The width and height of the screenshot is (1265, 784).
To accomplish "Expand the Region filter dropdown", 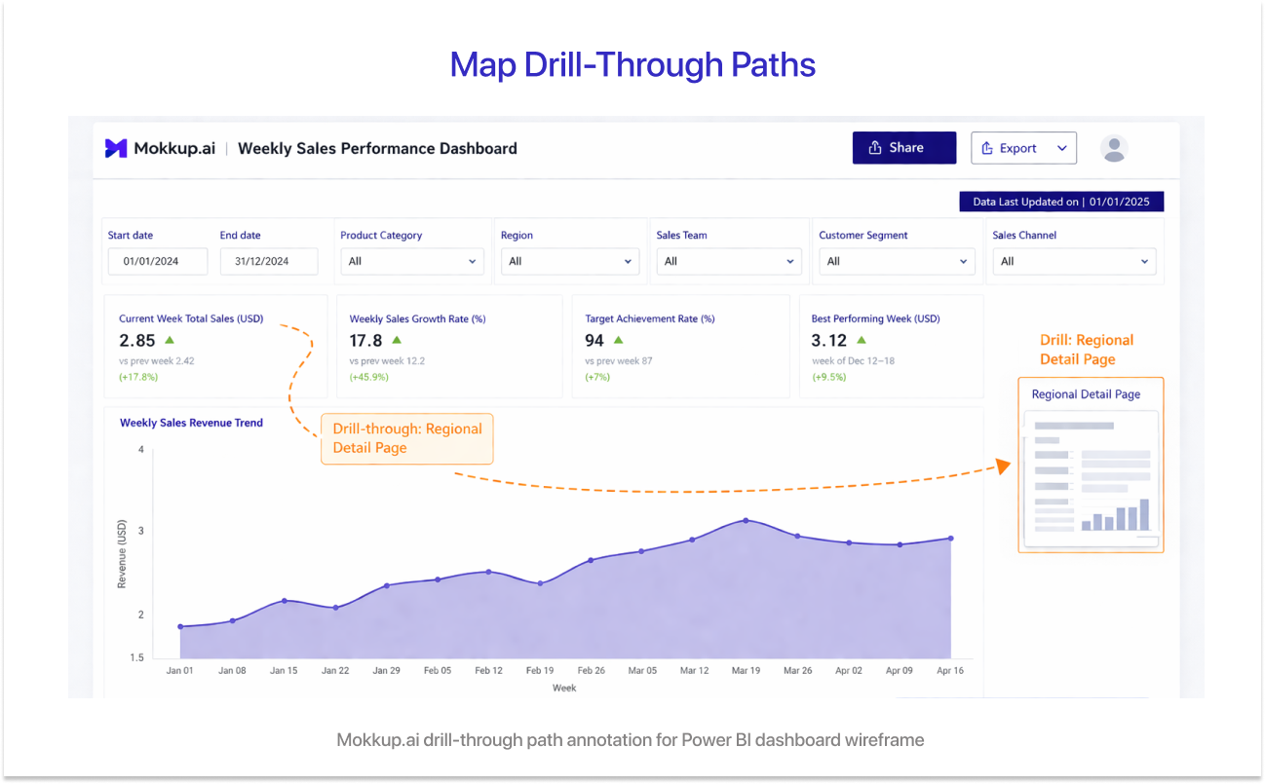I will 570,261.
